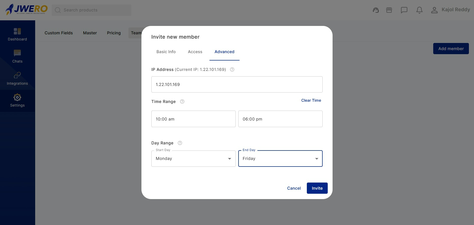Open the store icon in header

click(389, 10)
